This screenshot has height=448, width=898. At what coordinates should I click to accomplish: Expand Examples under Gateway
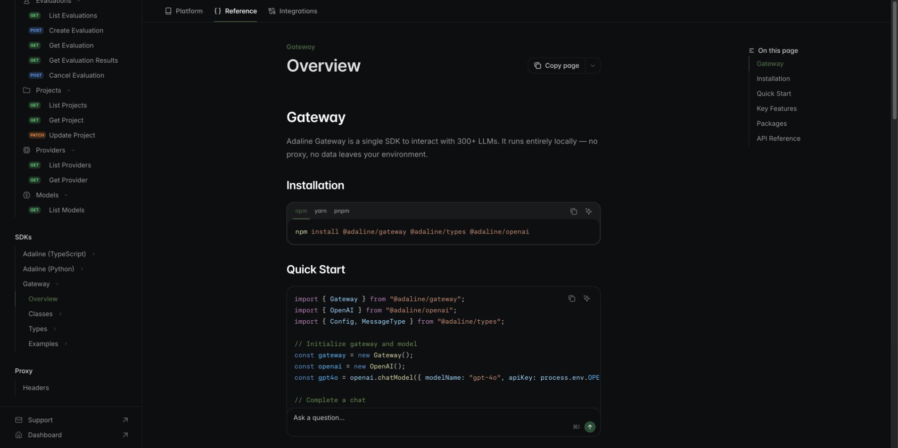[48, 344]
